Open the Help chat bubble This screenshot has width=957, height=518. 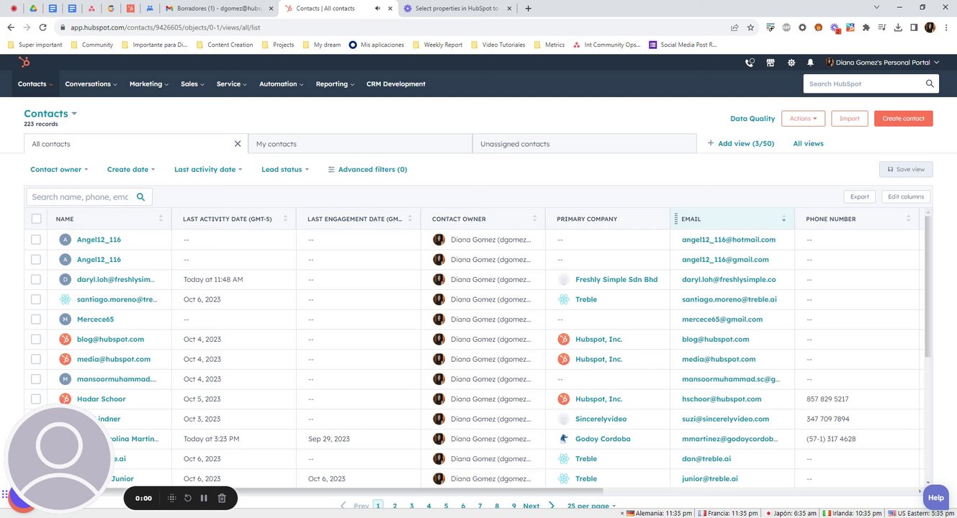coord(935,497)
